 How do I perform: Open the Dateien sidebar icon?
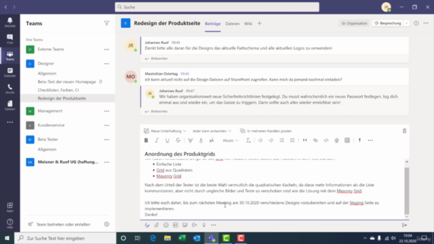[10, 106]
